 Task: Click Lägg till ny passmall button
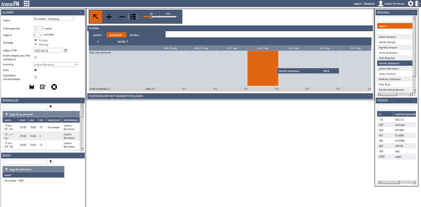tap(41, 114)
